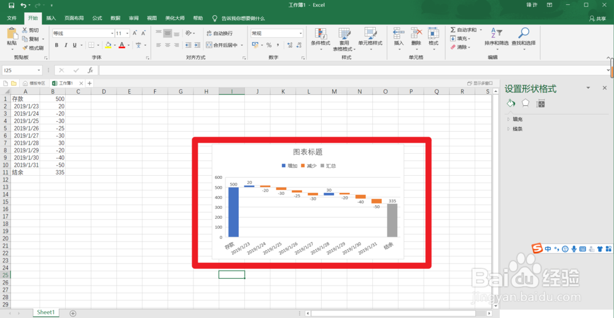The height and width of the screenshot is (318, 614).
Task: Click the percent style icon
Action: (269, 45)
